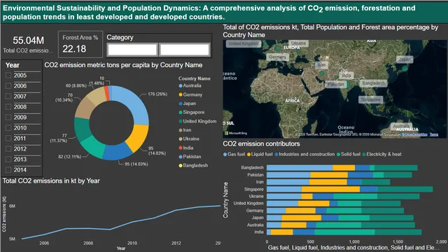Choose Iran in the Country Name legend

pos(185,130)
